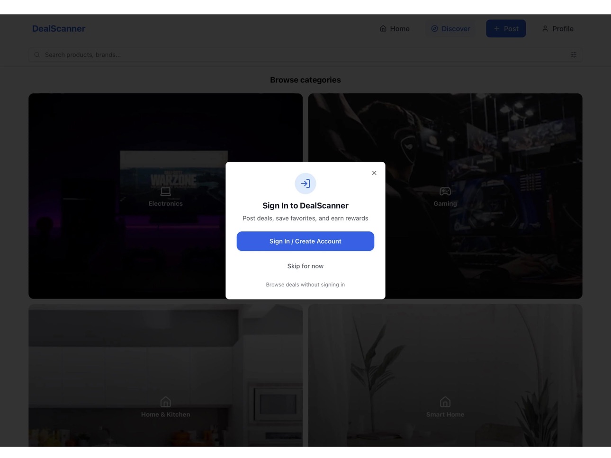Click the house icon above Smart Home
The width and height of the screenshot is (611, 458).
pos(445,402)
